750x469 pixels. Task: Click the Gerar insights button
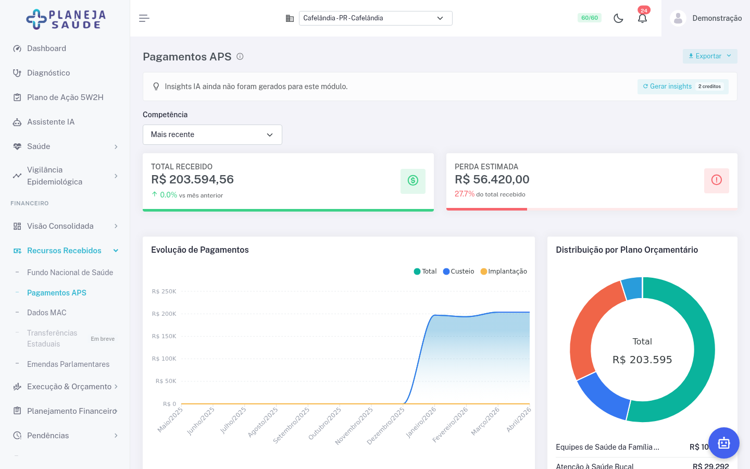click(x=683, y=87)
